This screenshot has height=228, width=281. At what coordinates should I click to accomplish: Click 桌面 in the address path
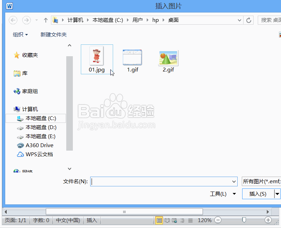tap(173, 20)
